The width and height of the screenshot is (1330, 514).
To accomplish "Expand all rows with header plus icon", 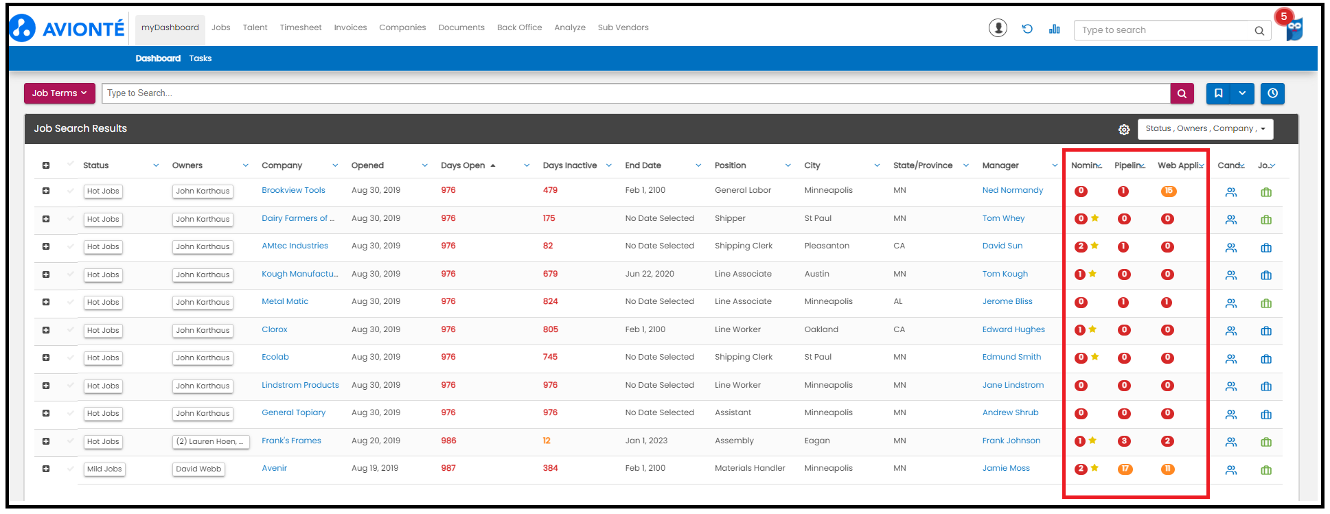I will [x=46, y=165].
